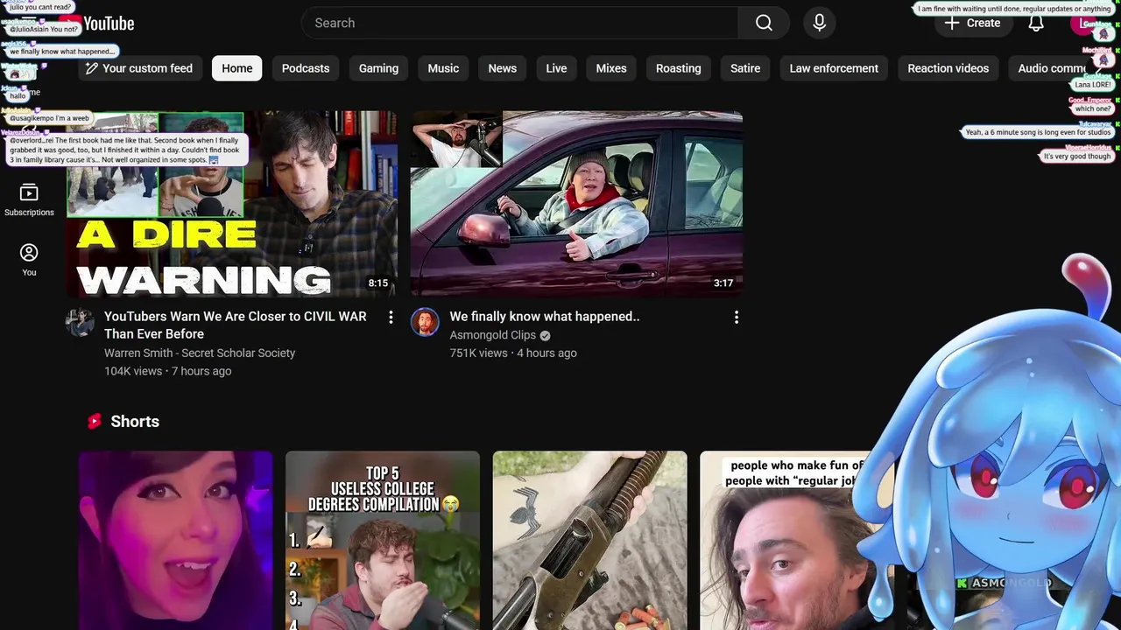Click '104K views · 7 hours ago' text
Viewport: 1121px width, 630px height.
(168, 371)
